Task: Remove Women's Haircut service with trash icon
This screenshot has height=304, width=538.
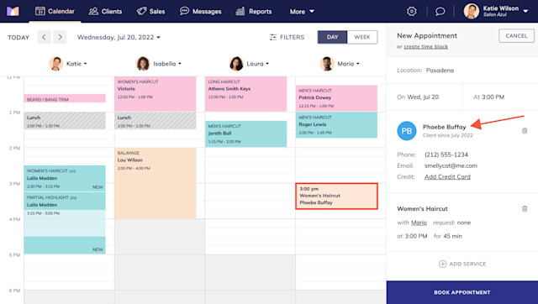Action: click(525, 208)
